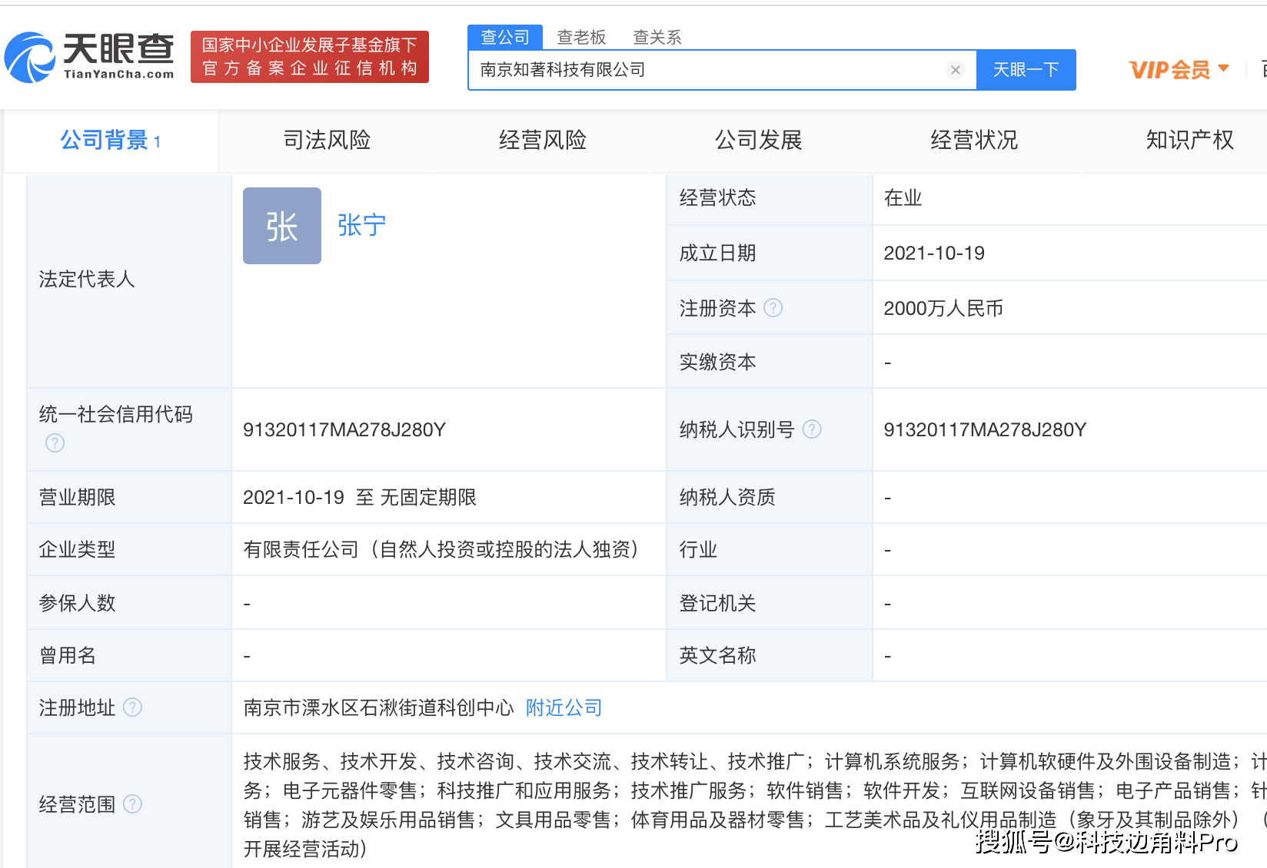Click the red 国家中小企业发展子基金旗下 banner

pos(310,57)
